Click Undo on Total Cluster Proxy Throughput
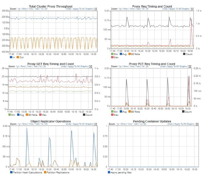The height and width of the screenshot is (180, 203). 68,9
